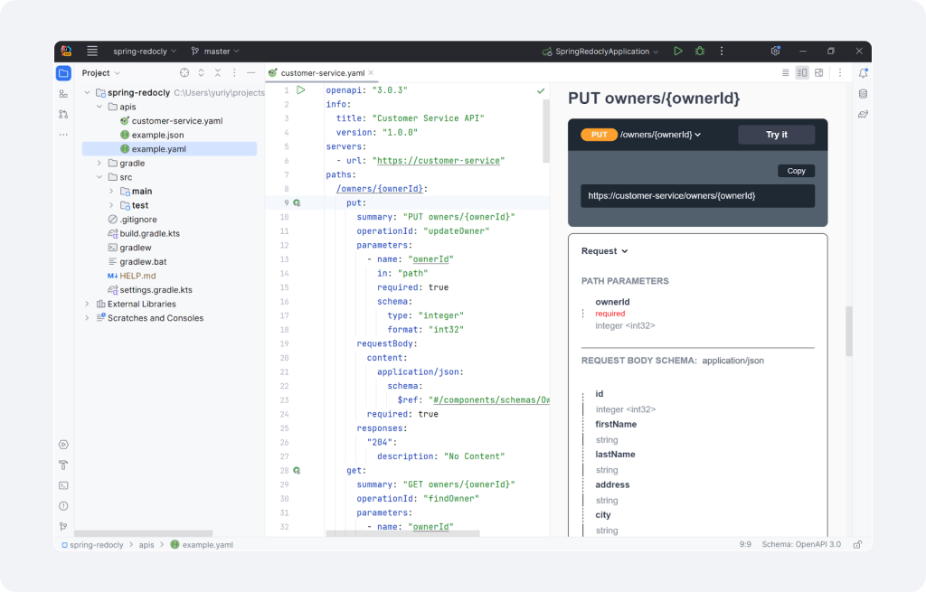Open the Structure tool window icon

[64, 94]
